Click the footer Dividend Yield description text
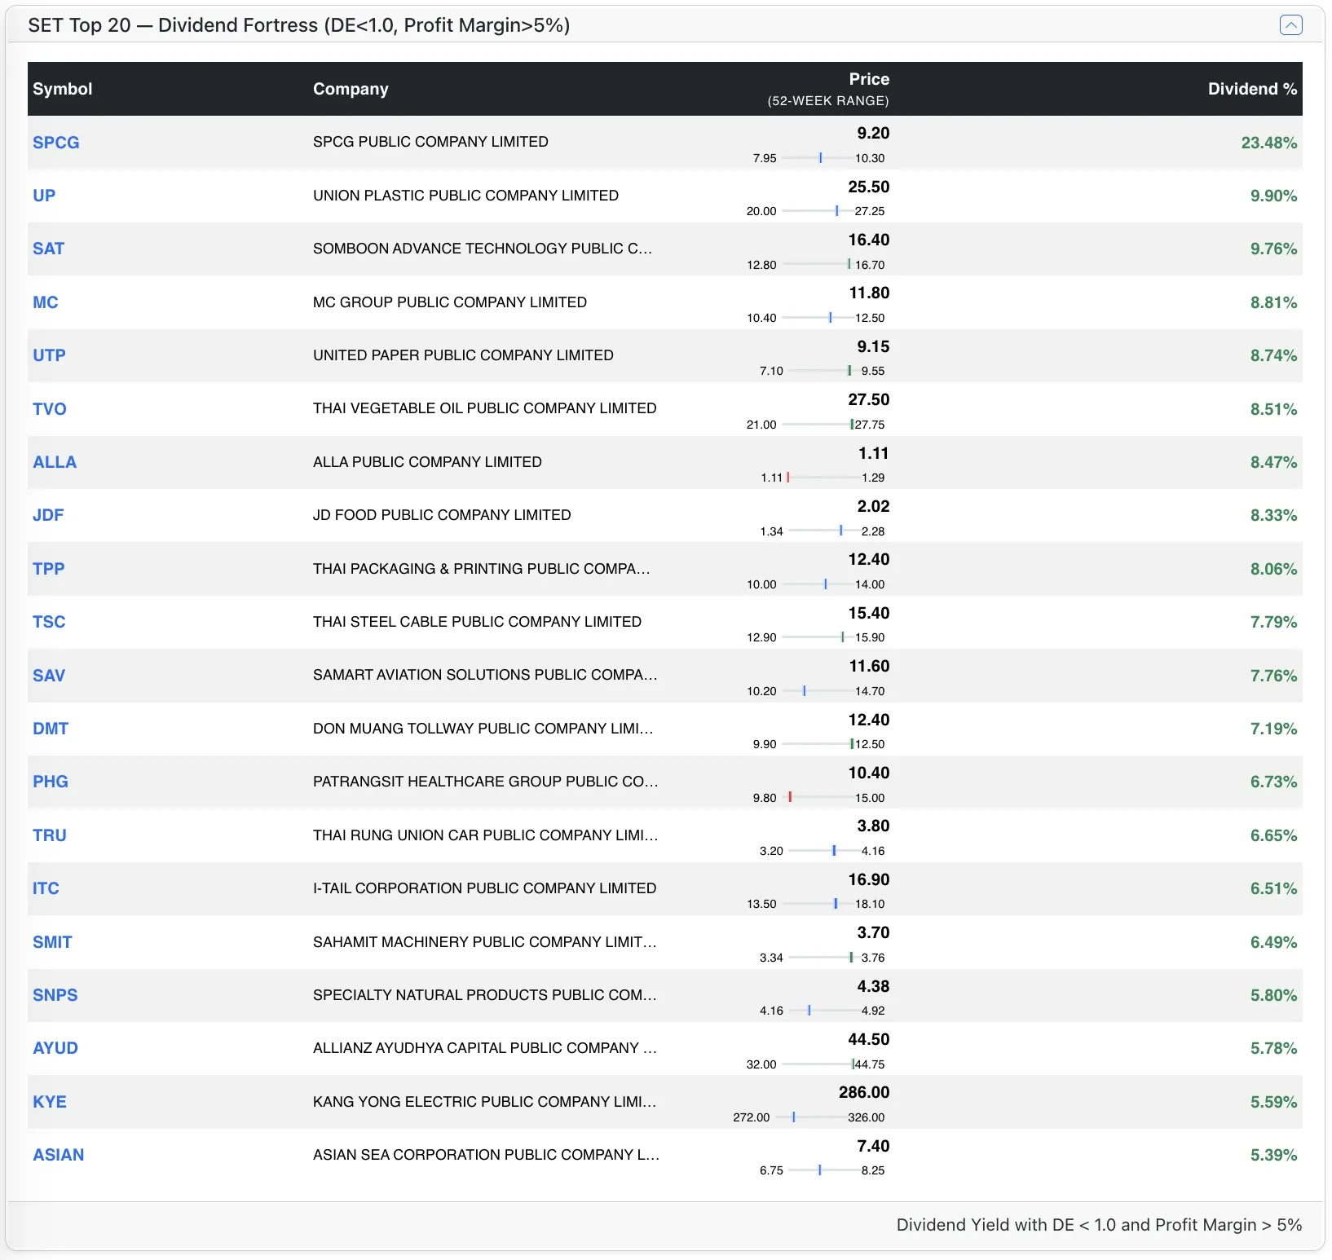1332x1260 pixels. point(1099,1225)
